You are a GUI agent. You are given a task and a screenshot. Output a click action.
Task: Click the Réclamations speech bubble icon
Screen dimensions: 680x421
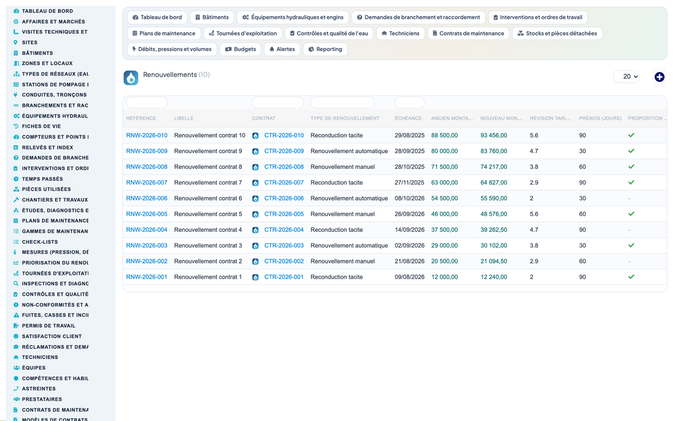[16, 347]
